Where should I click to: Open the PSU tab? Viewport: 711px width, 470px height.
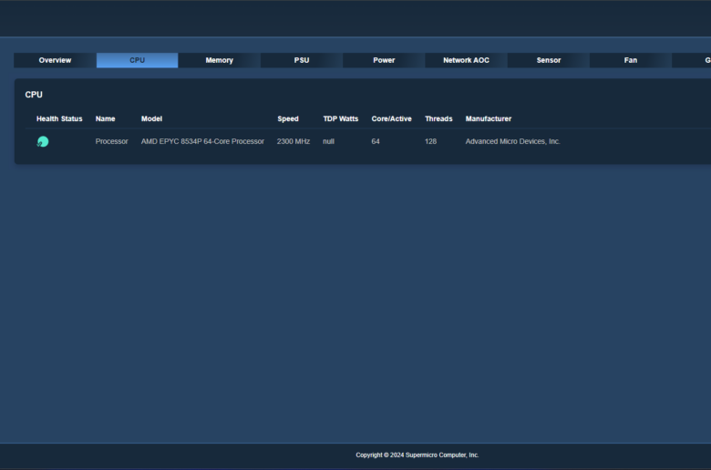pos(302,60)
